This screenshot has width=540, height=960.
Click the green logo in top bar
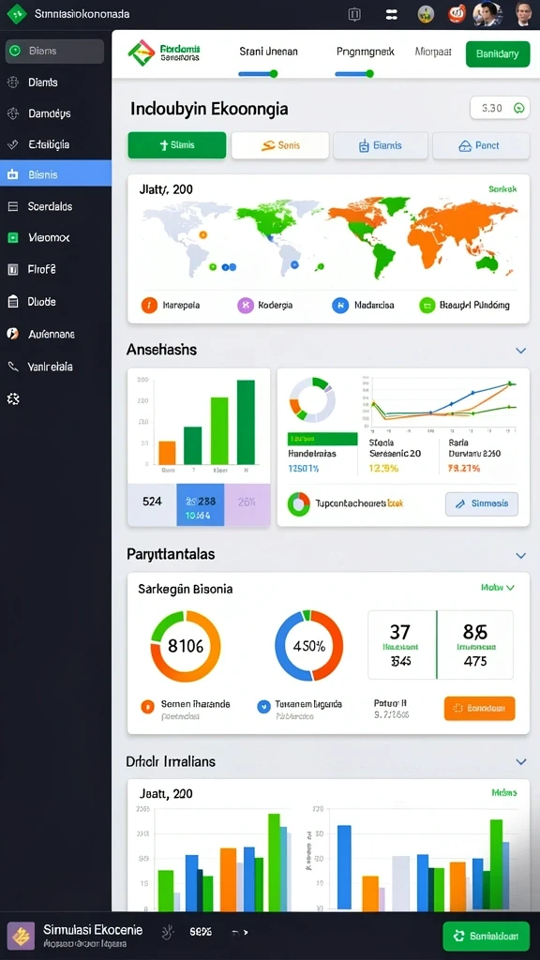click(x=17, y=13)
